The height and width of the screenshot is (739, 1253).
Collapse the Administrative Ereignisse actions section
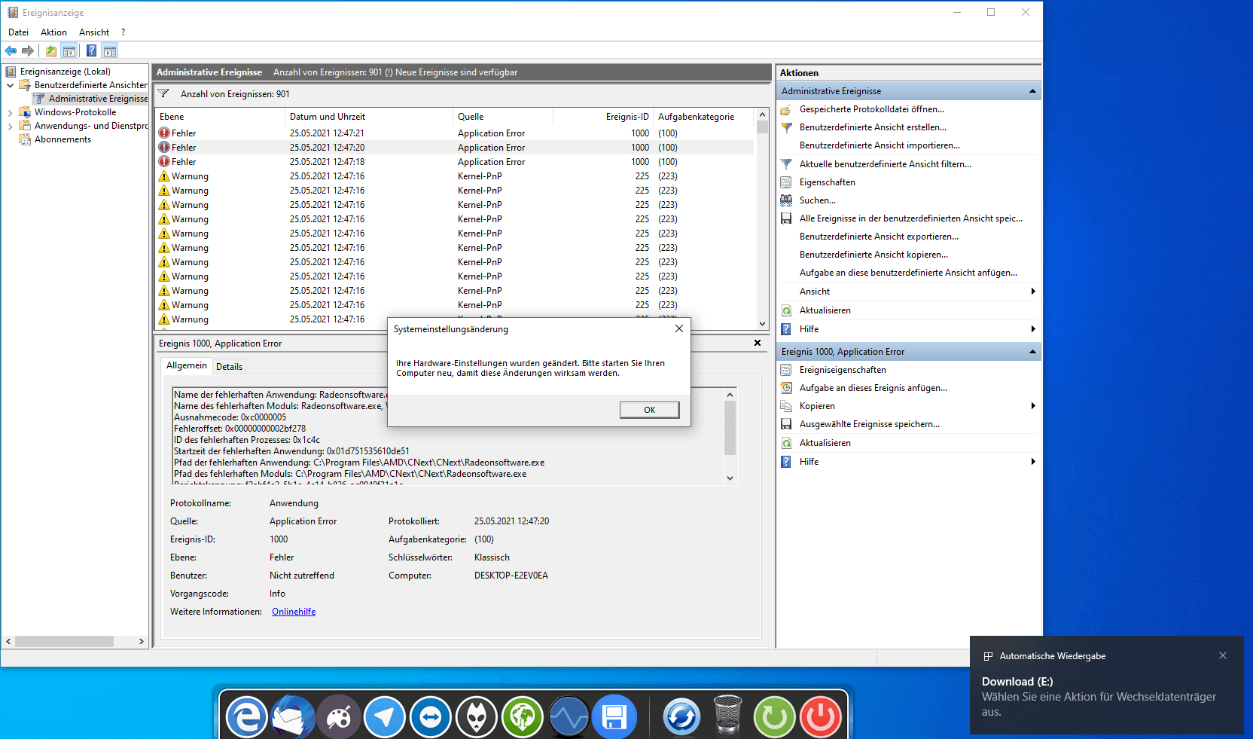[1032, 91]
